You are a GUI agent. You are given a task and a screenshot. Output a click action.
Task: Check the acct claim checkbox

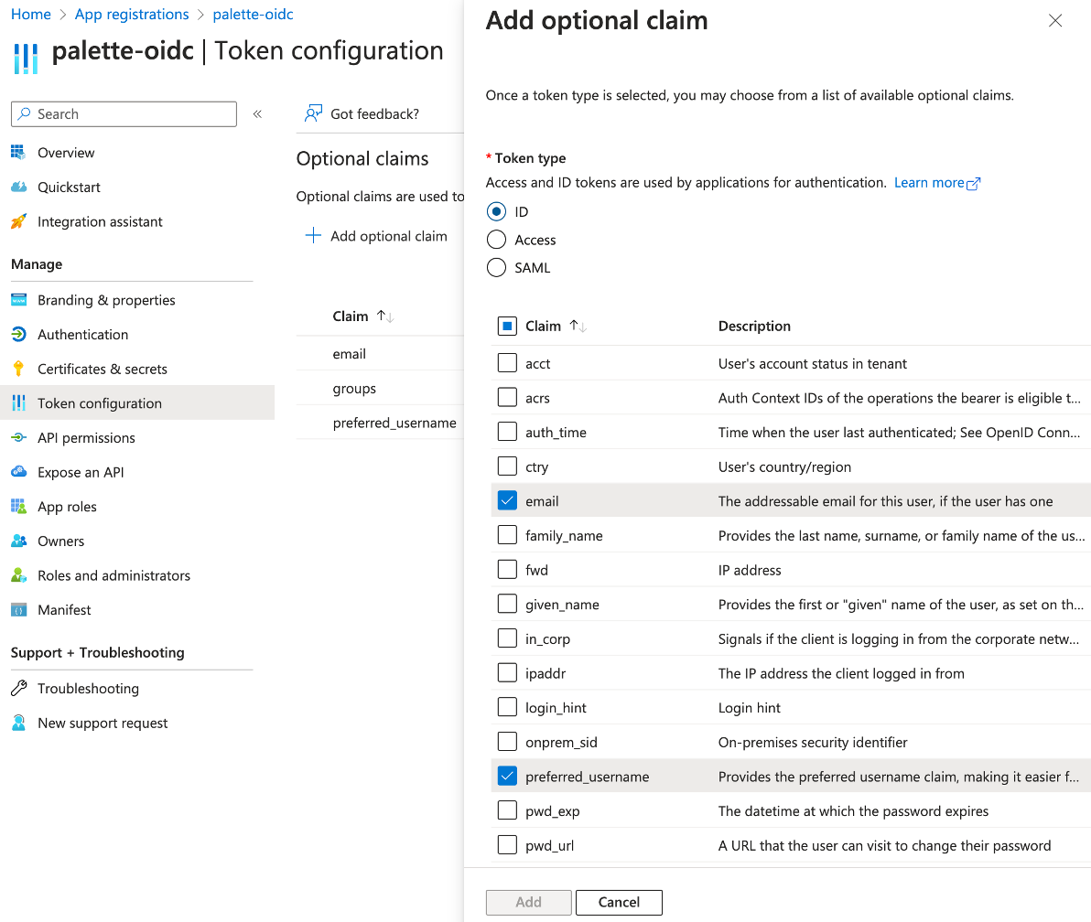[507, 363]
